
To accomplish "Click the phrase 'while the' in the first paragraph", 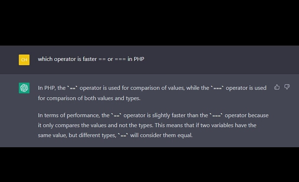I will click(x=198, y=88).
